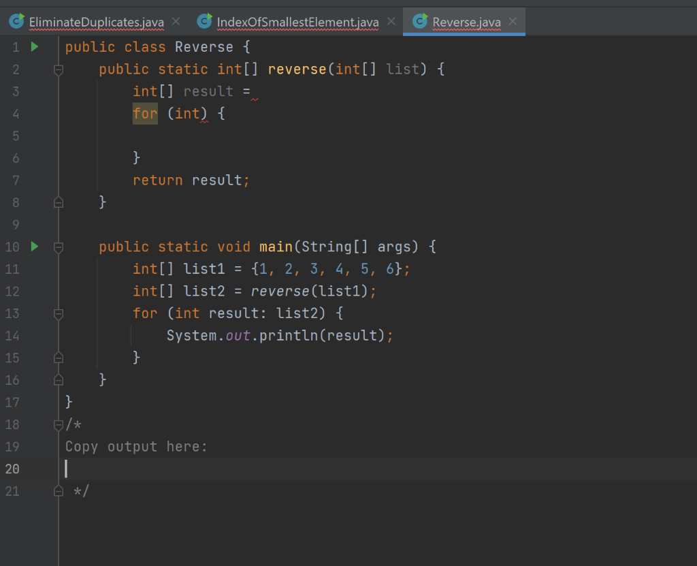
Task: Close the IndexOfSmallestElement.java tab
Action: pyautogui.click(x=391, y=21)
